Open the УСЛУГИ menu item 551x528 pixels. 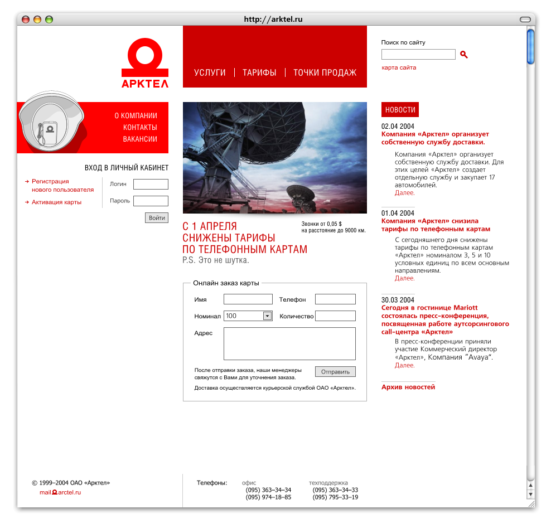[x=210, y=72]
